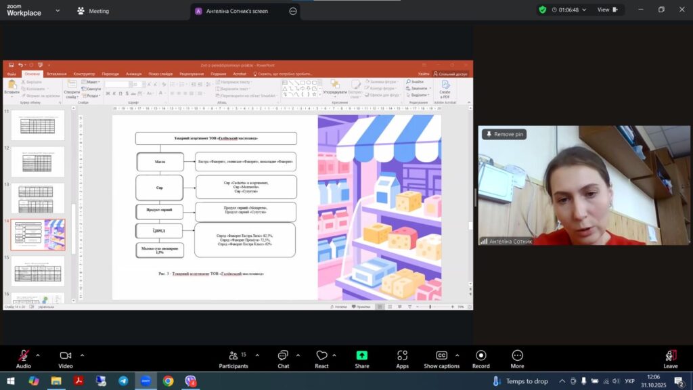
Task: Click the green security shield icon
Action: (542, 10)
